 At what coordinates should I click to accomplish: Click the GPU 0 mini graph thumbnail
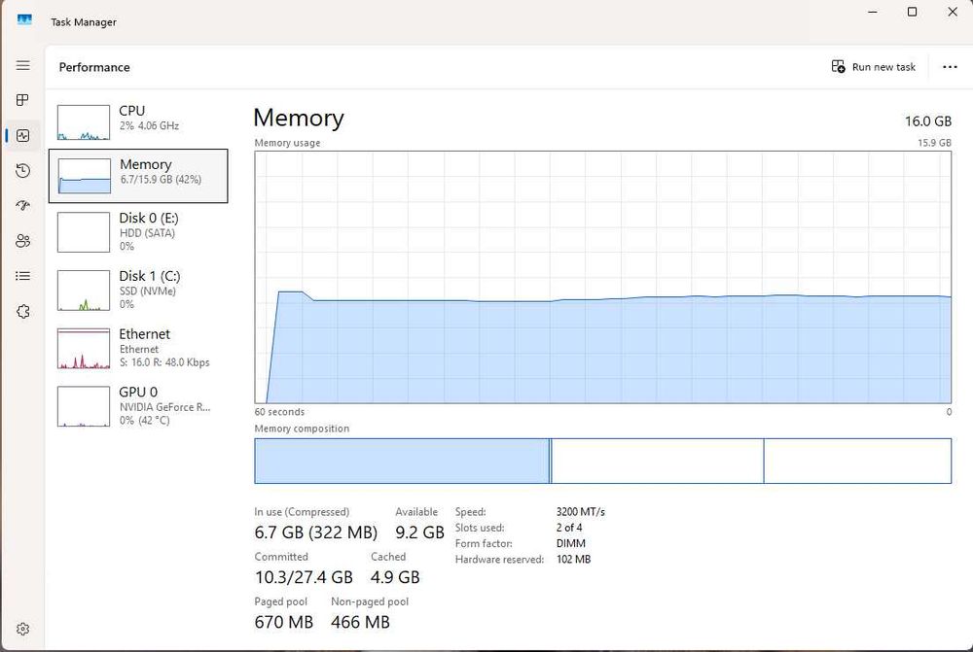(x=84, y=406)
